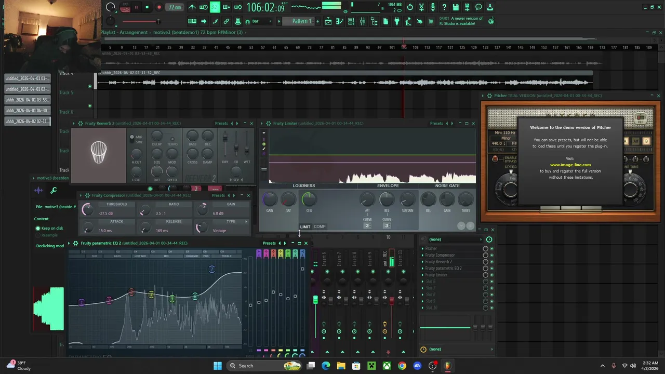The image size is (665, 374).
Task: Click the record button in transport
Action: 159,7
